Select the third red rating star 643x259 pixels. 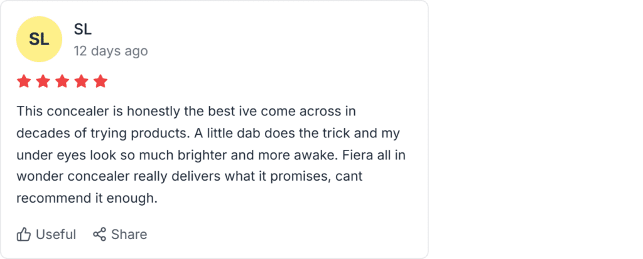pos(62,82)
